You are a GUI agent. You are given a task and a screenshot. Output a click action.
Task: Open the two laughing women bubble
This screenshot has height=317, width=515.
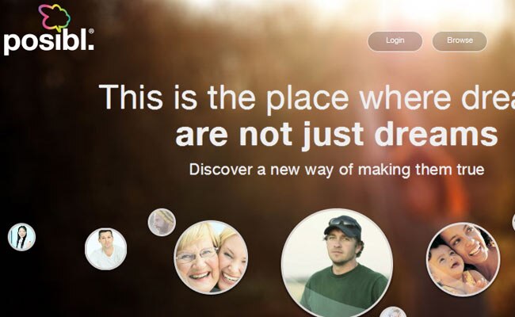pyautogui.click(x=211, y=258)
